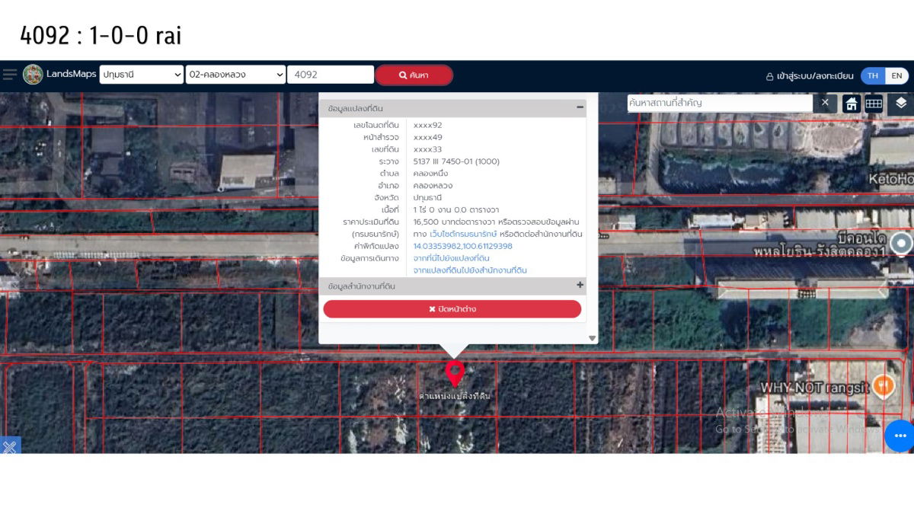Open the grid table tool icon

pyautogui.click(x=874, y=104)
